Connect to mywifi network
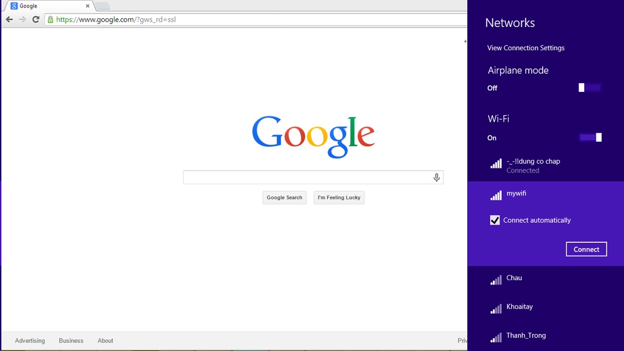 tap(586, 249)
